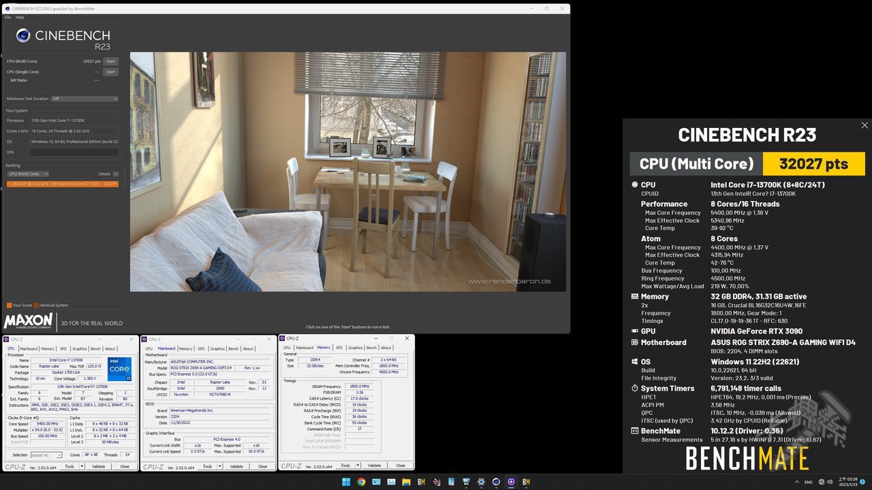
Task: Open the Ranking CPU (Multi Core) dropdown
Action: click(x=27, y=174)
